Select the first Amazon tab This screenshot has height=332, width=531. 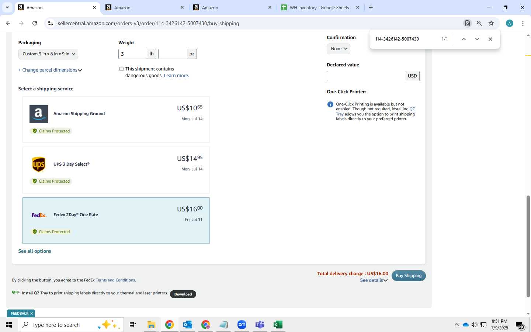[57, 7]
